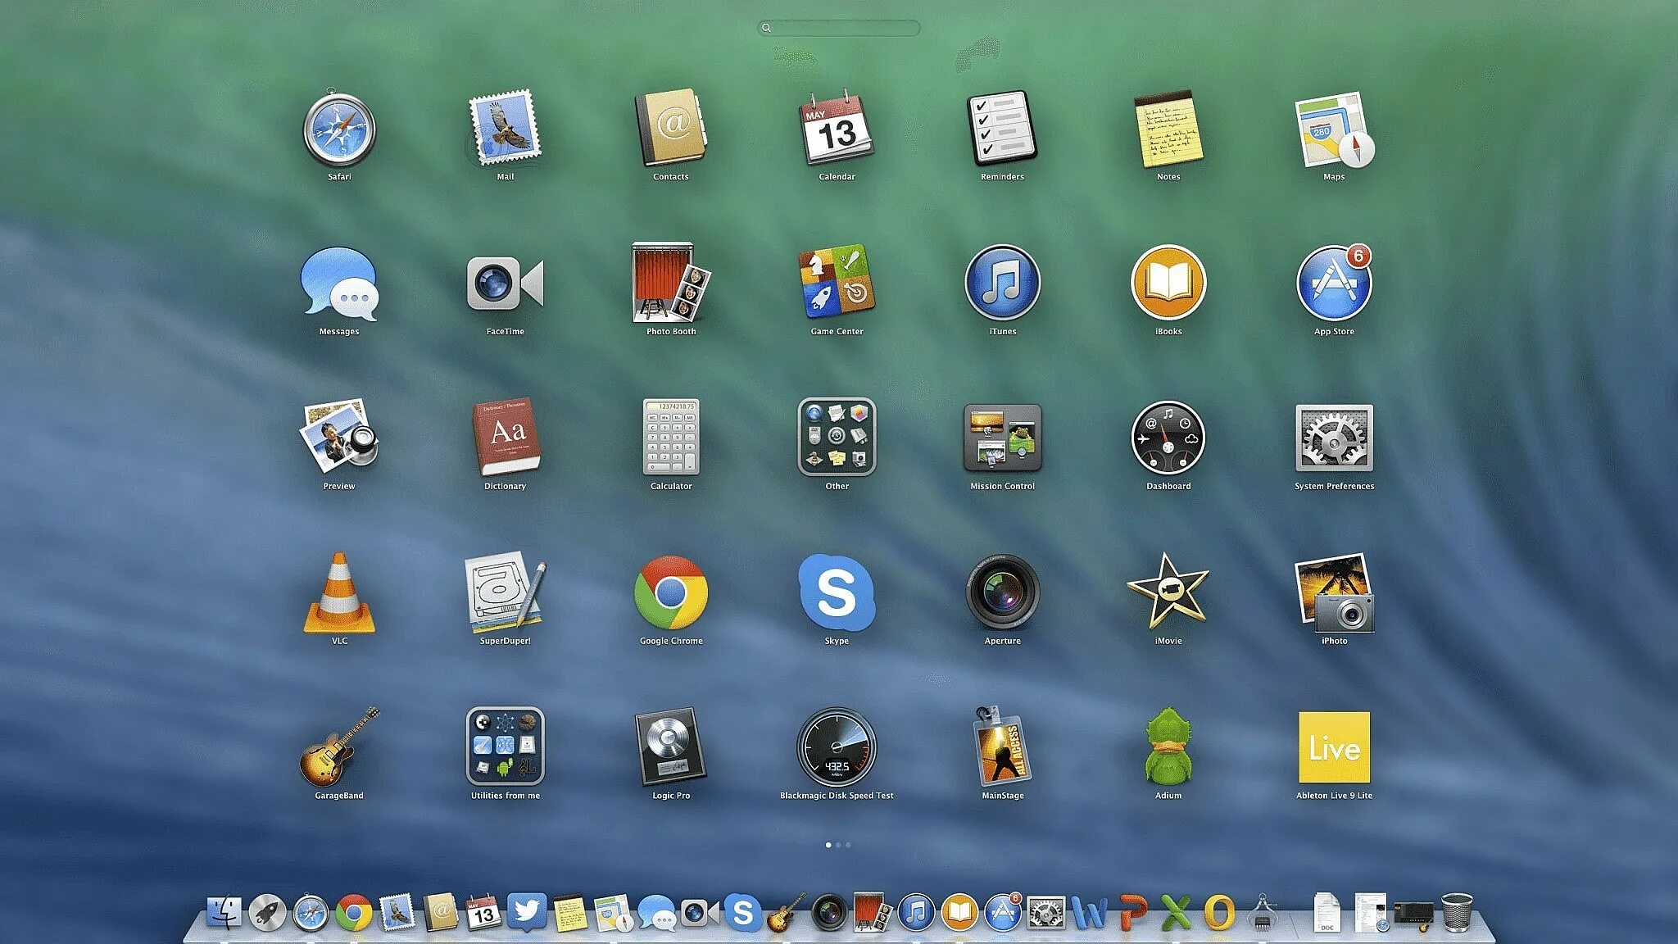
Task: Open Contacts in the Launchpad grid
Action: coord(670,128)
